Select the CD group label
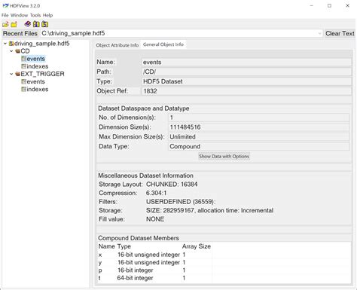The image size is (357, 290). [x=25, y=51]
